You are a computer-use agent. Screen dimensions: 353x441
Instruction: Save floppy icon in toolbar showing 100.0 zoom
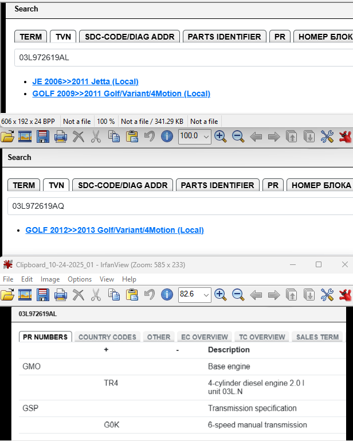pos(43,136)
